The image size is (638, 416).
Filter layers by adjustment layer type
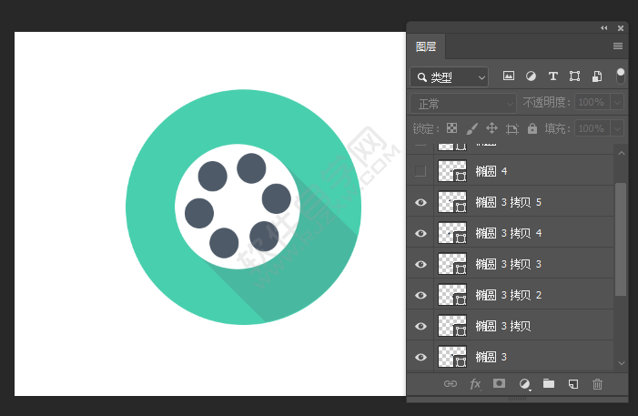coord(531,76)
